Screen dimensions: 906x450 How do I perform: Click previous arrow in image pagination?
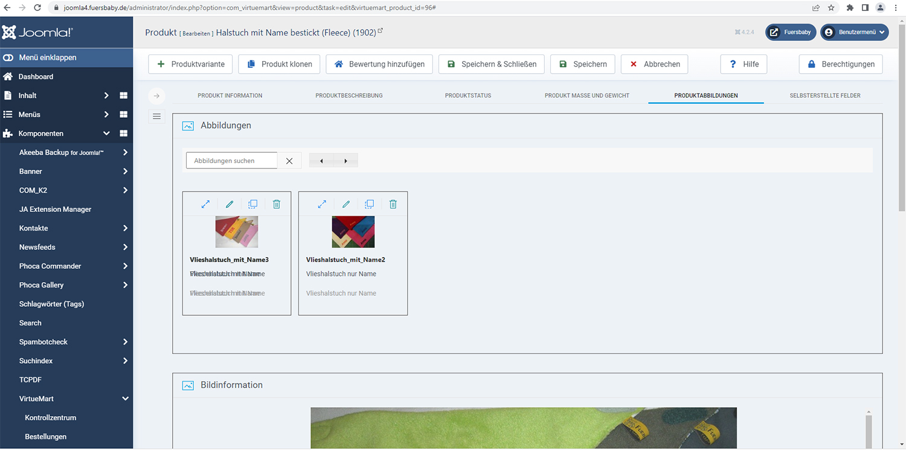click(321, 161)
